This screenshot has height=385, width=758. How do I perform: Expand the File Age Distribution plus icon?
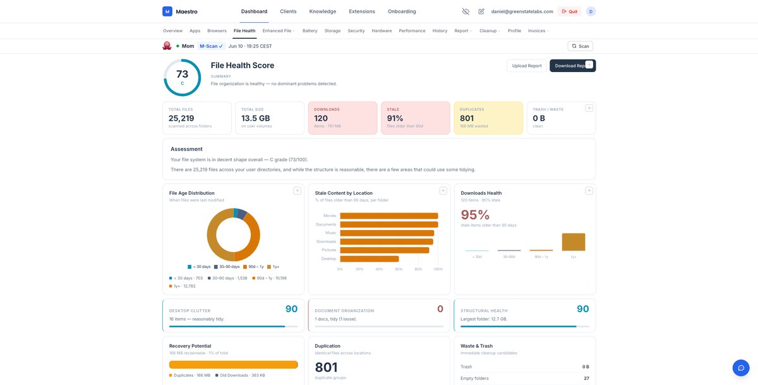(298, 191)
